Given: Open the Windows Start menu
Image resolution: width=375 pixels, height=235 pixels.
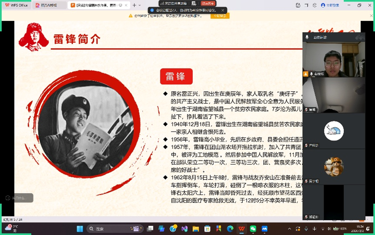Looking at the screenshot, I should pyautogui.click(x=80, y=228).
